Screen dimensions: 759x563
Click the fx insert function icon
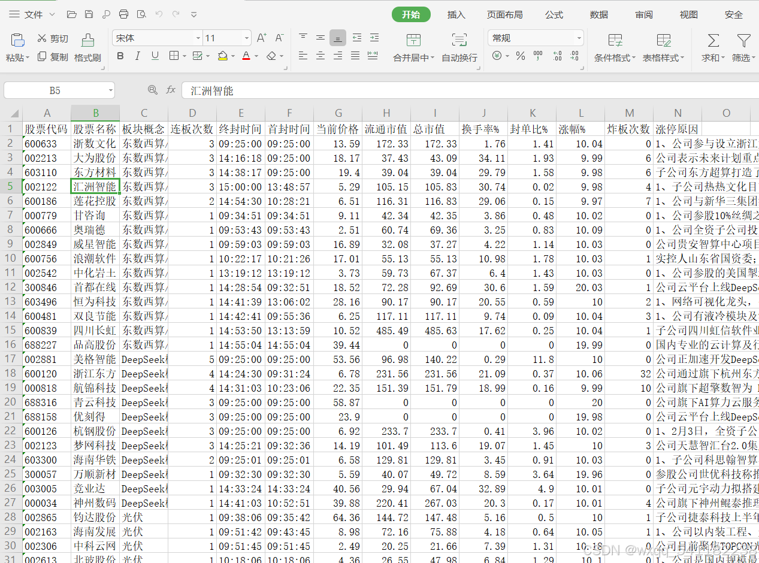tap(171, 90)
